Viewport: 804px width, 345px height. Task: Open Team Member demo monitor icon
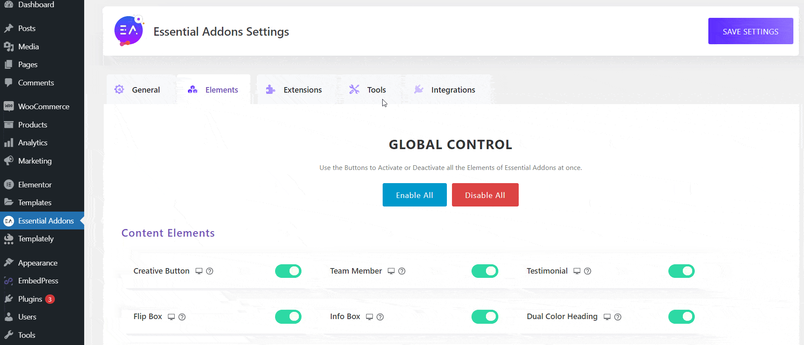[391, 271]
